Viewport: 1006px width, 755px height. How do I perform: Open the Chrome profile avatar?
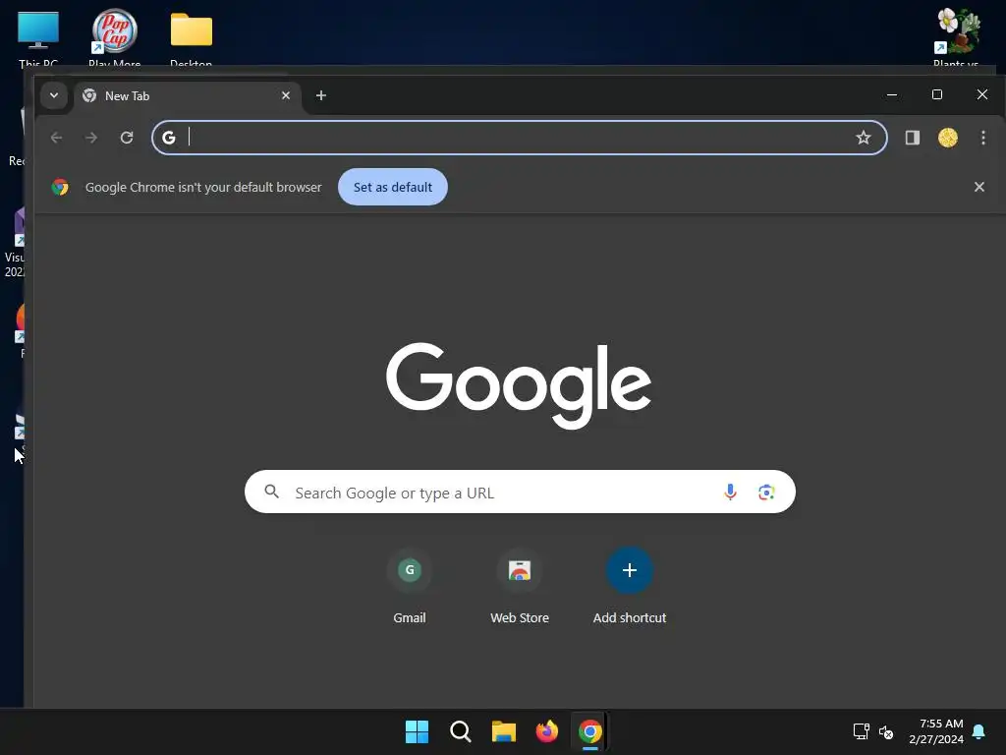coord(948,138)
